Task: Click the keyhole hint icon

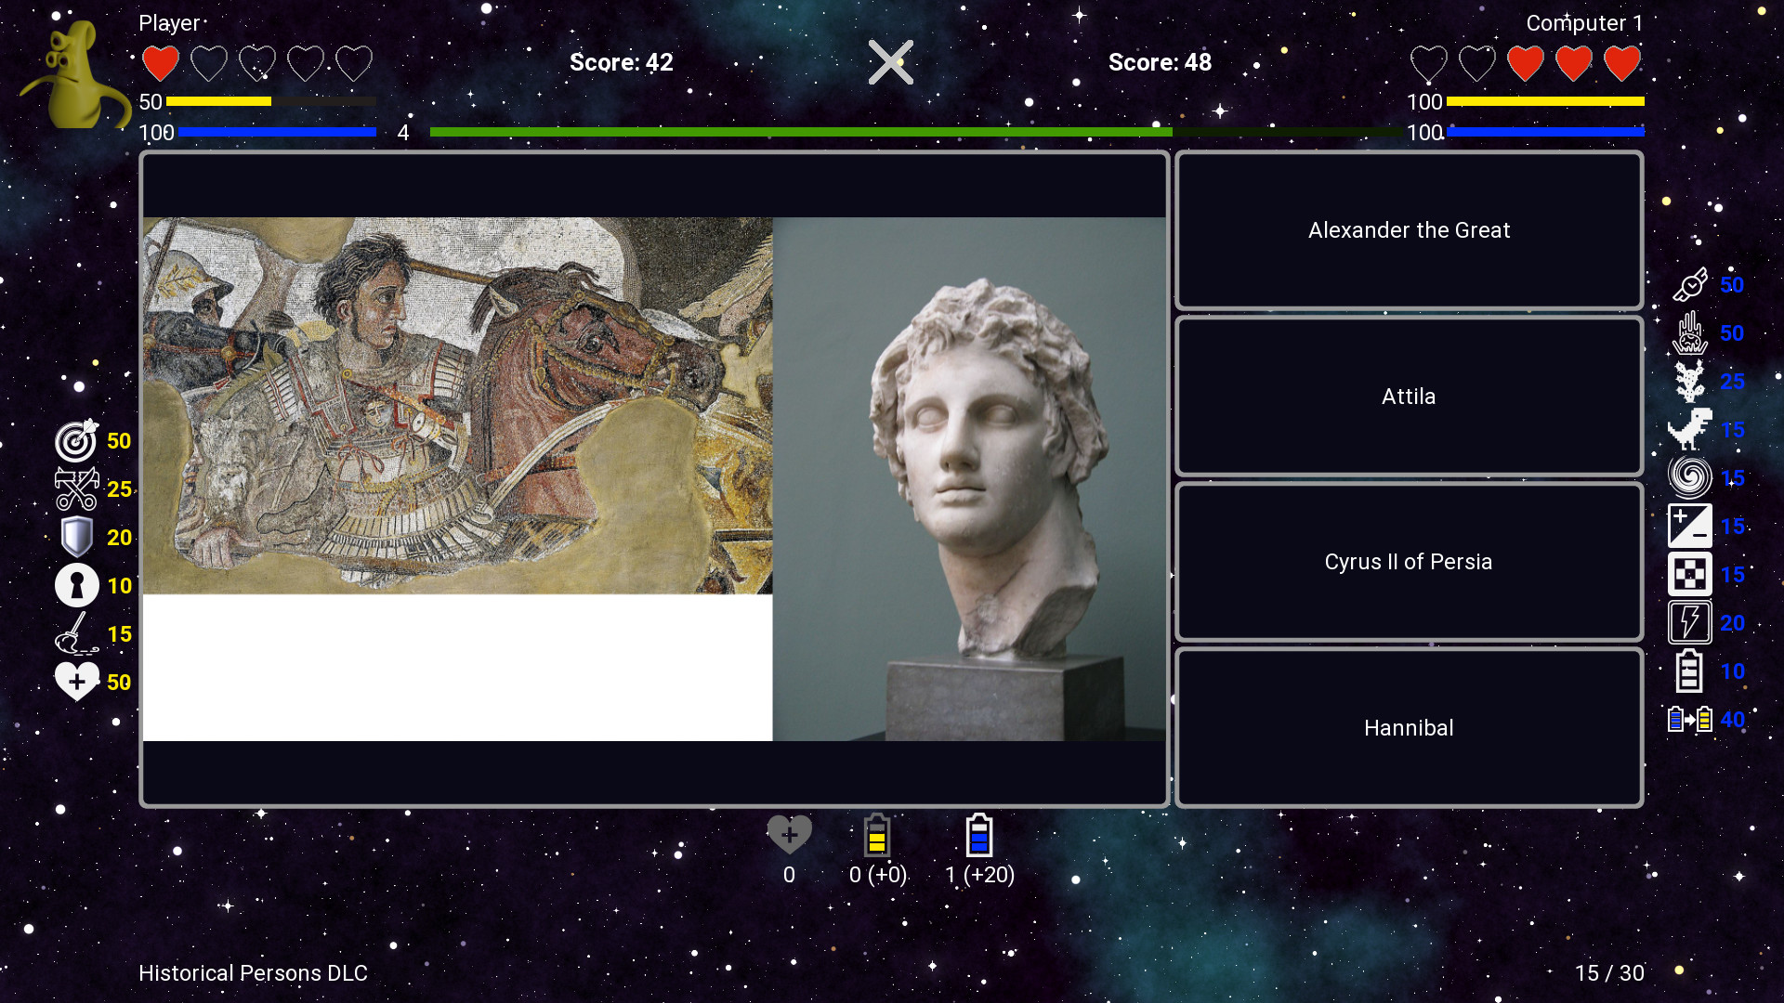Action: (76, 586)
